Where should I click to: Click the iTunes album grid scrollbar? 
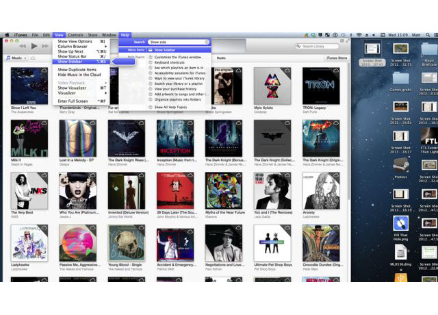(x=348, y=131)
